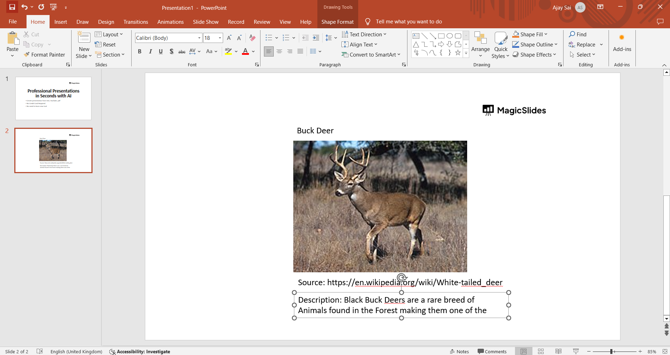Screen dimensions: 670x355
Task: Open the Slide Sorter view icon
Action: 541,351
